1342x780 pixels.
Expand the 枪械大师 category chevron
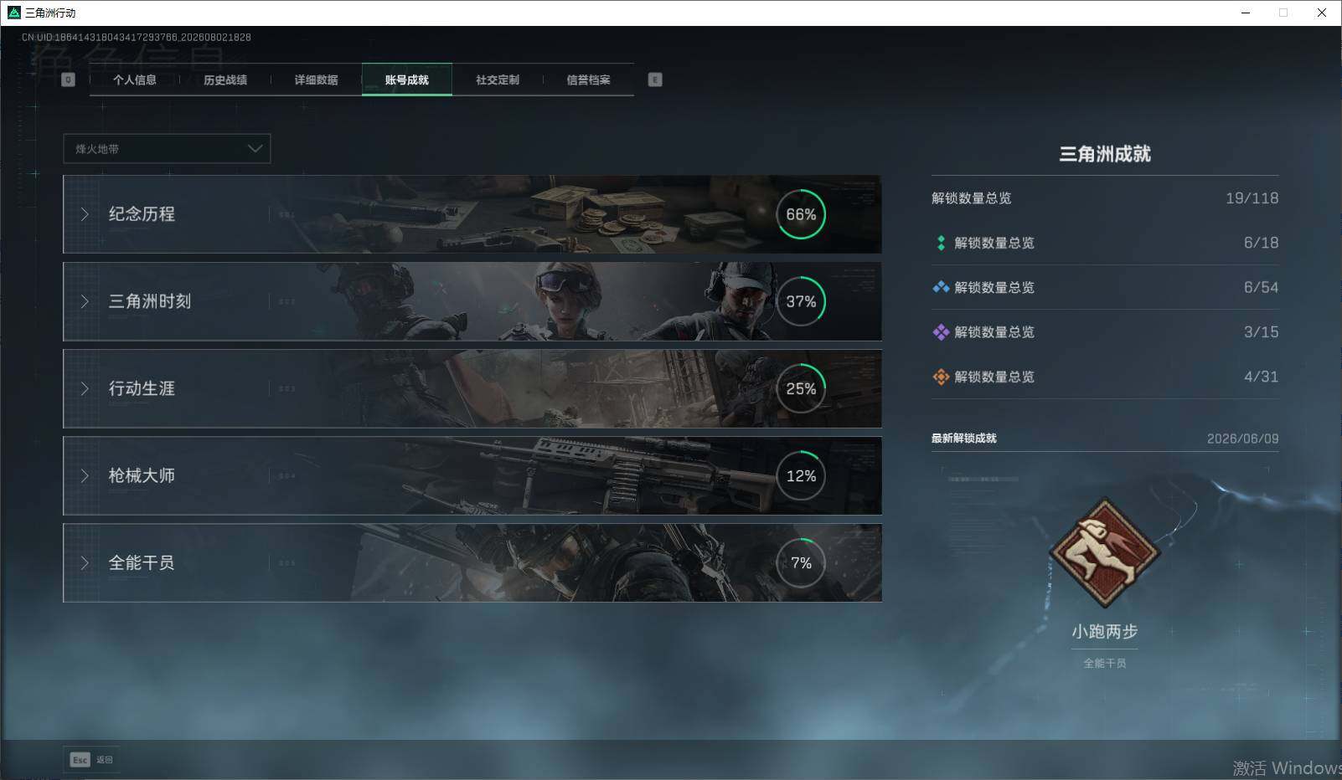85,475
